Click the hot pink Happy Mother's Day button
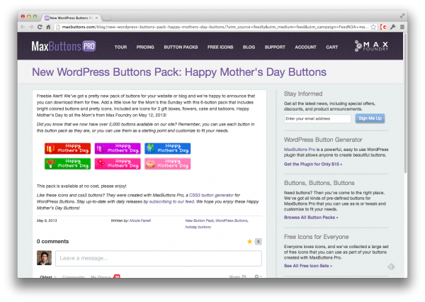 pyautogui.click(x=118, y=164)
